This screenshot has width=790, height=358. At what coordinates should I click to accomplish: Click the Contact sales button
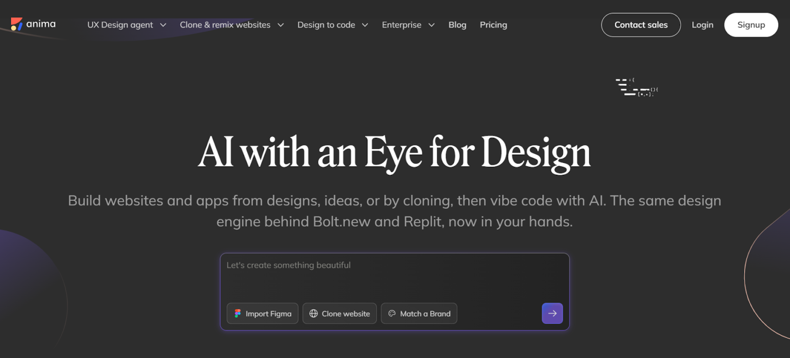[640, 25]
